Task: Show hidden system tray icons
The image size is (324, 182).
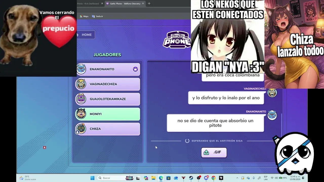Action: pyautogui.click(x=237, y=178)
